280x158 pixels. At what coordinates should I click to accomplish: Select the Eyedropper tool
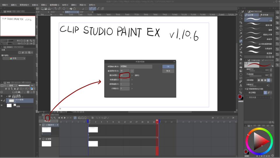pos(241,37)
